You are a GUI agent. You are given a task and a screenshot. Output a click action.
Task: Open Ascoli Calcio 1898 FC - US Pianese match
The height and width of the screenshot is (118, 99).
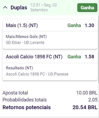pyautogui.click(x=37, y=74)
